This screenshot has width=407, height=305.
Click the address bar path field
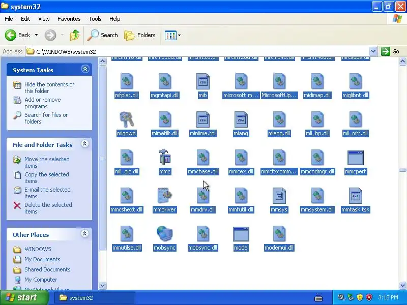point(197,52)
